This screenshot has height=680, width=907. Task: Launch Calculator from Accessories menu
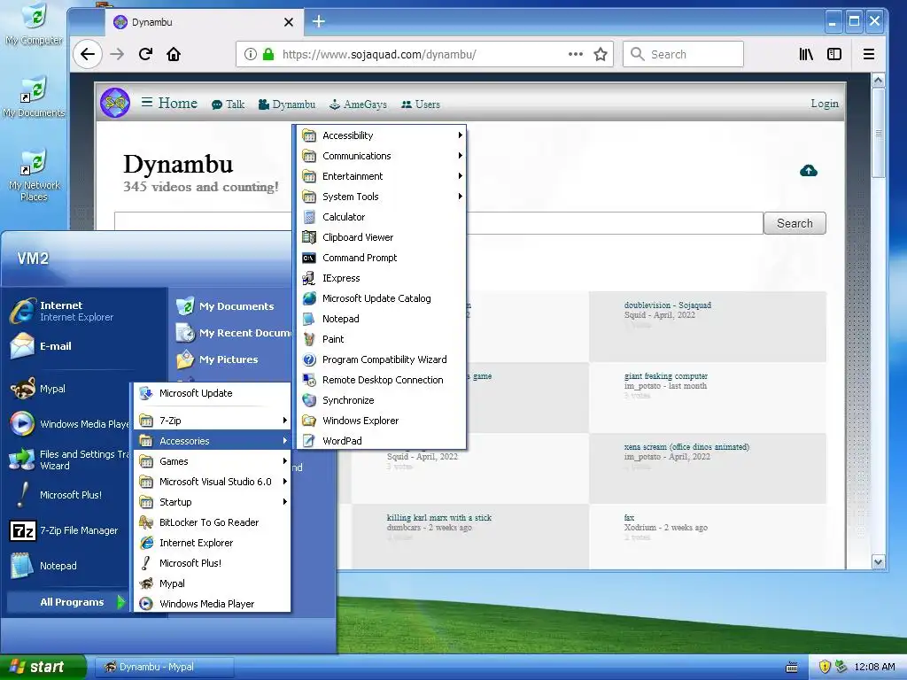click(381, 217)
